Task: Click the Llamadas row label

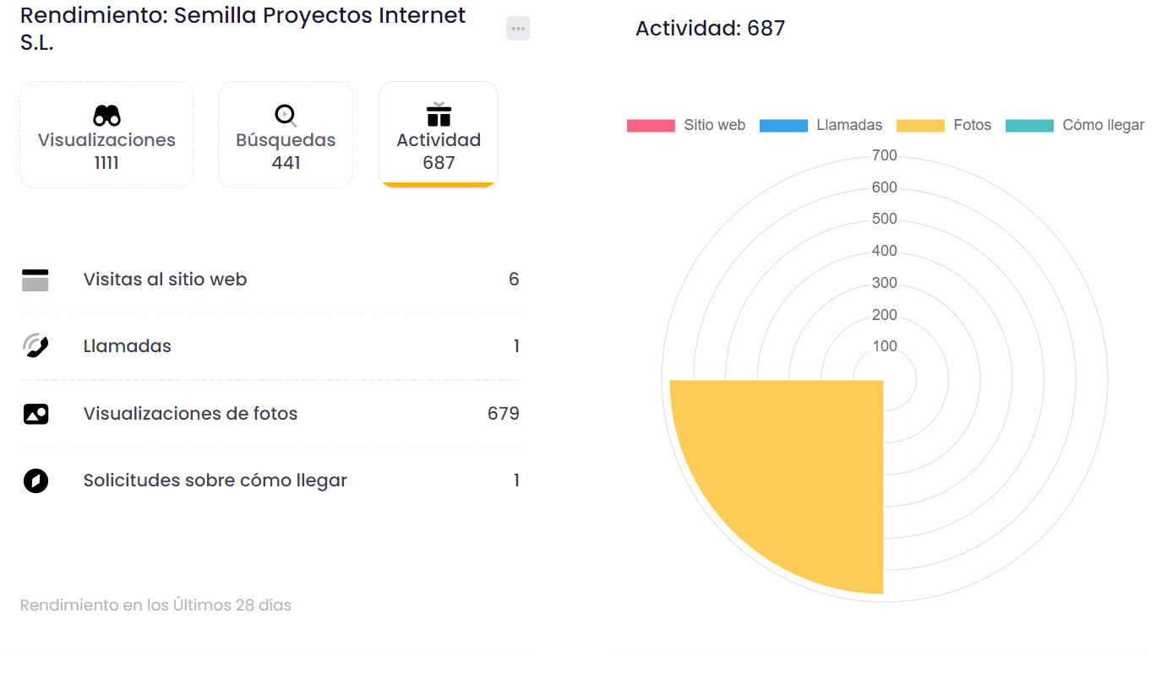Action: coord(127,346)
